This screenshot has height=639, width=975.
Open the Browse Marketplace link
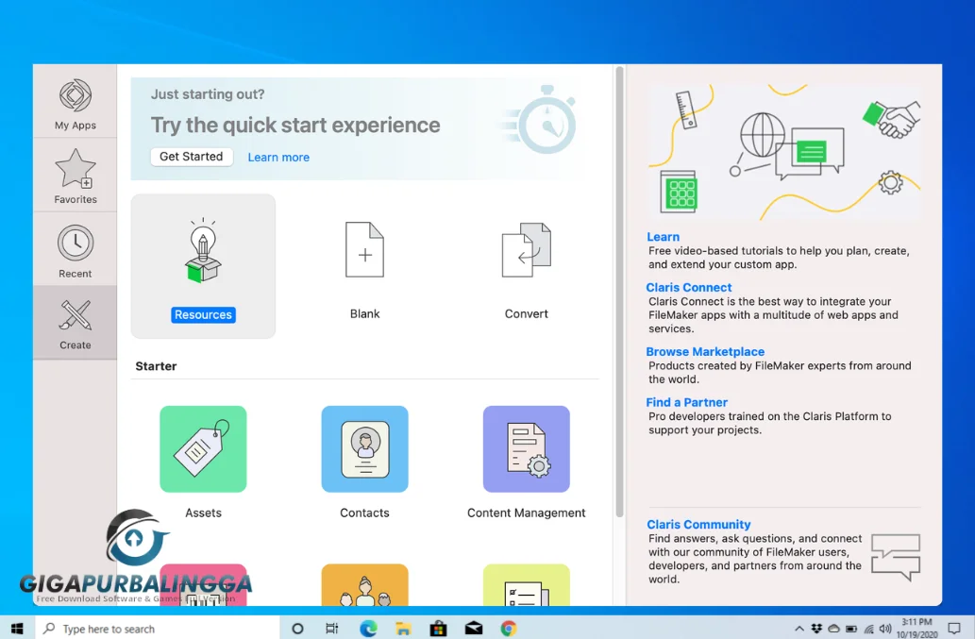705,352
